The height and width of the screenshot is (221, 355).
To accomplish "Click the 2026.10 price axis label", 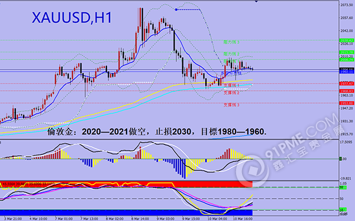I will coord(347,44).
